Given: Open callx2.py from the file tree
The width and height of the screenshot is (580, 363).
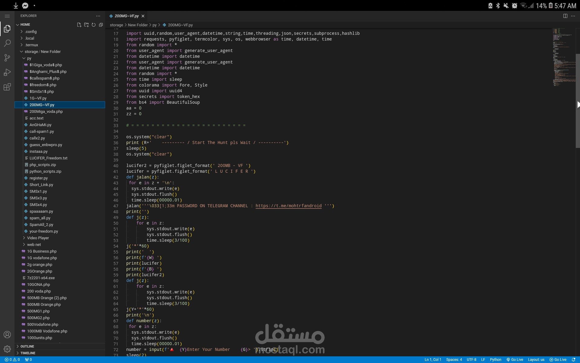Looking at the screenshot, I should pyautogui.click(x=37, y=138).
